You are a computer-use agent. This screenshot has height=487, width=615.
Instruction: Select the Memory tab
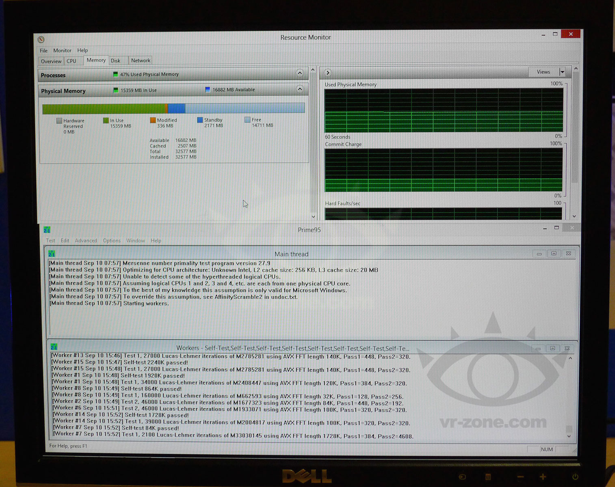click(x=96, y=60)
